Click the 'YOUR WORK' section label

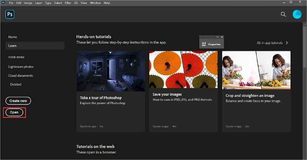coord(16,57)
